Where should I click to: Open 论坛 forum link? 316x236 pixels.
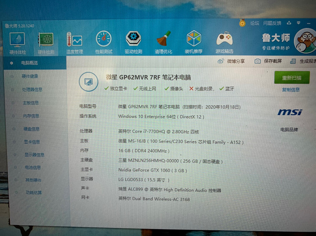254,23
